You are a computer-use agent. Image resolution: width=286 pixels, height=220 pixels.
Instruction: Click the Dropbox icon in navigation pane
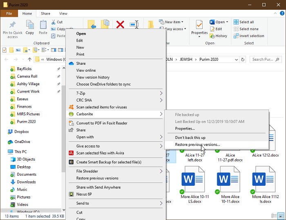click(10, 132)
